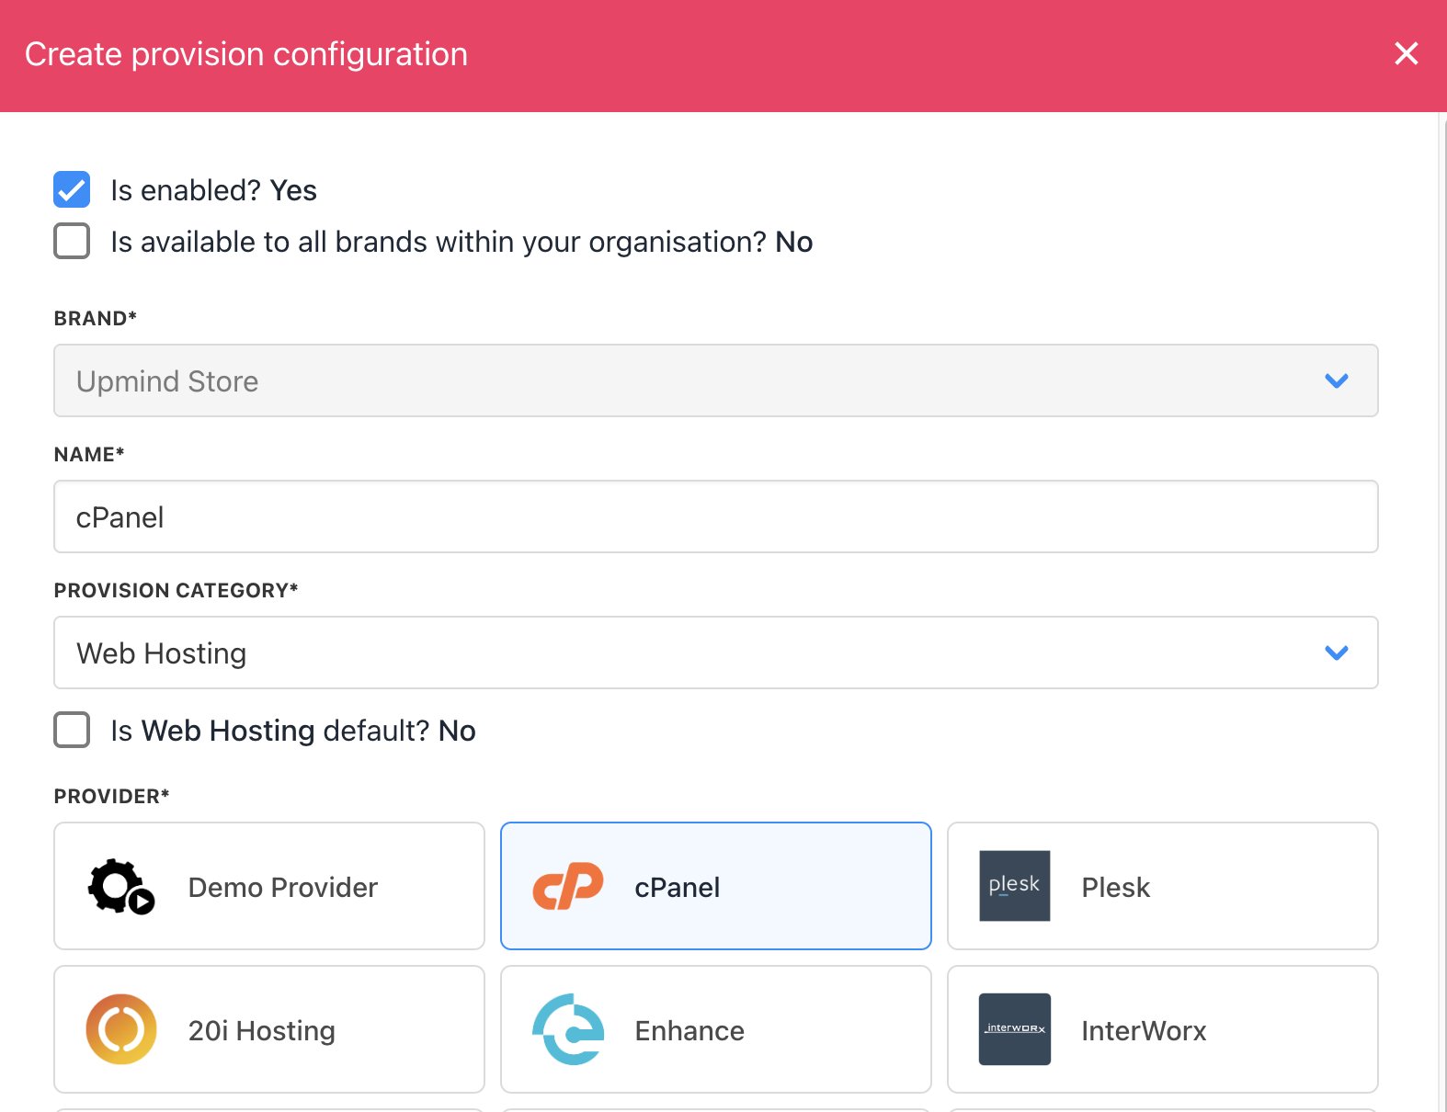Image resolution: width=1447 pixels, height=1112 pixels.
Task: Click the all brands availability label text
Action: click(x=461, y=242)
